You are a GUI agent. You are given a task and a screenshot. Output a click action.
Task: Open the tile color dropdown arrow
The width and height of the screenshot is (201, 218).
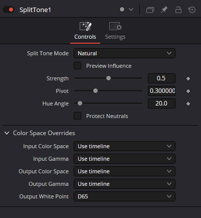pos(131,10)
